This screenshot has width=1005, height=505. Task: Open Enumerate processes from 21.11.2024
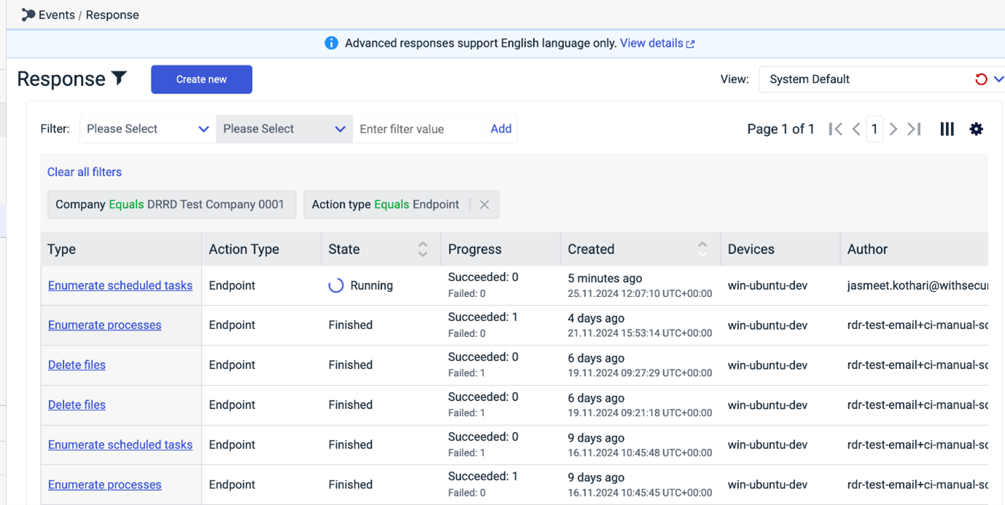[x=105, y=325]
